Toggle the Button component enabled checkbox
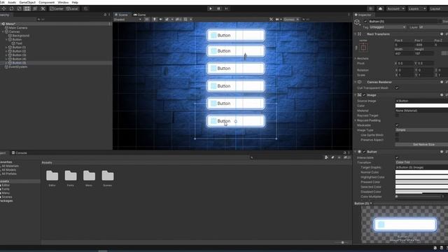The height and width of the screenshot is (252, 448). click(x=364, y=152)
